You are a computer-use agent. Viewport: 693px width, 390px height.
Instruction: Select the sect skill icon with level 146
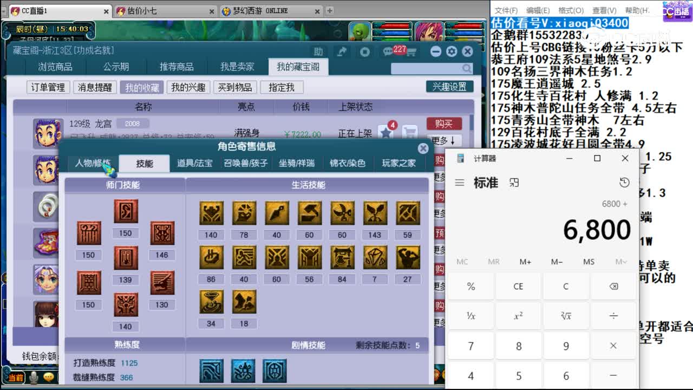pyautogui.click(x=162, y=233)
